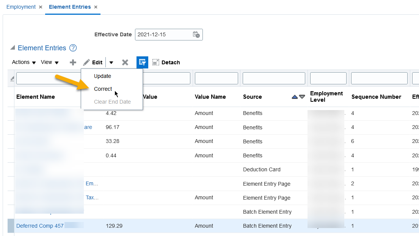This screenshot has height=236, width=419.
Task: Close the Element Entries tab
Action: (96, 6)
